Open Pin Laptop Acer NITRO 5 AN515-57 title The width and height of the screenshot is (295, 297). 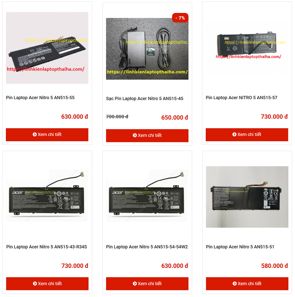(x=241, y=98)
